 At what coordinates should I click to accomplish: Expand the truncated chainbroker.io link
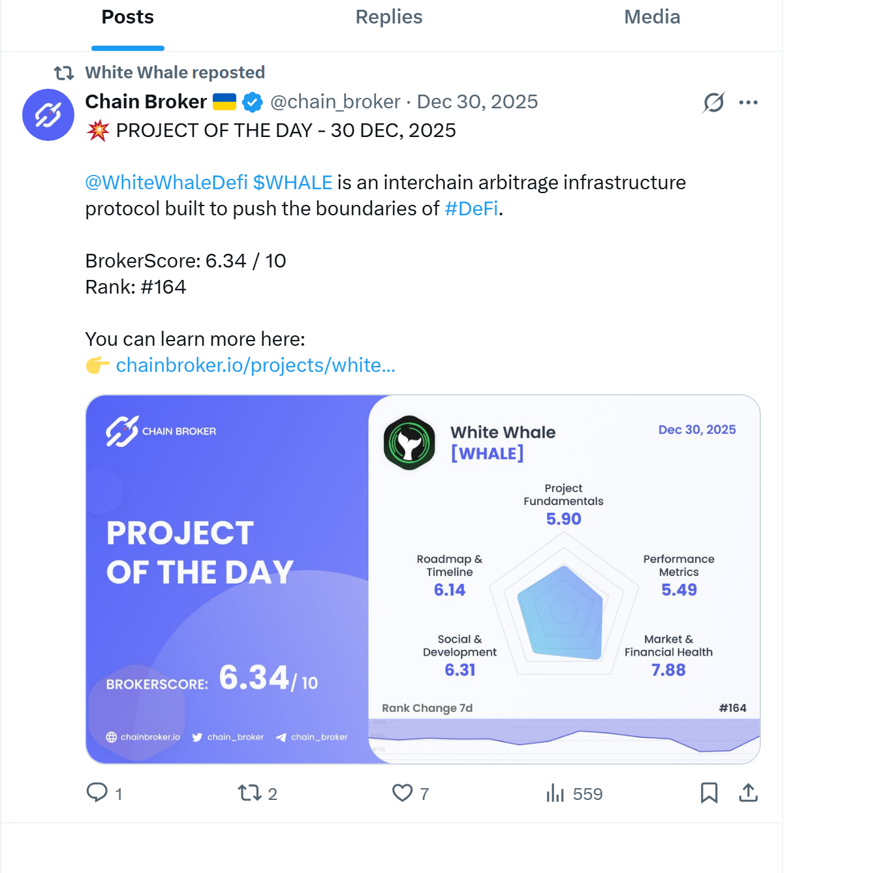pos(256,365)
